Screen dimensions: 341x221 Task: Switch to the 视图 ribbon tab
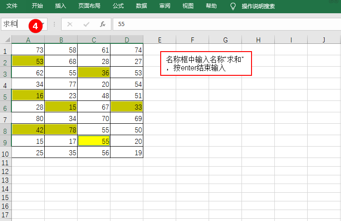click(188, 6)
